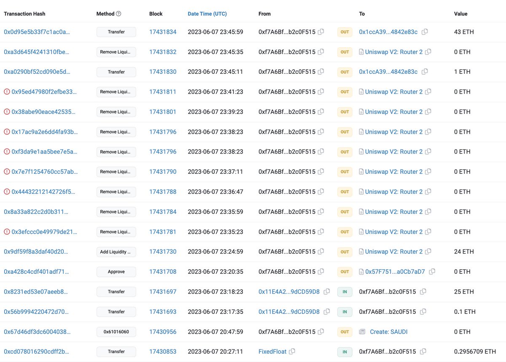Copy Uniswap V2 Router address in block 17431832 row
This screenshot has height=362, width=506.
[428, 52]
